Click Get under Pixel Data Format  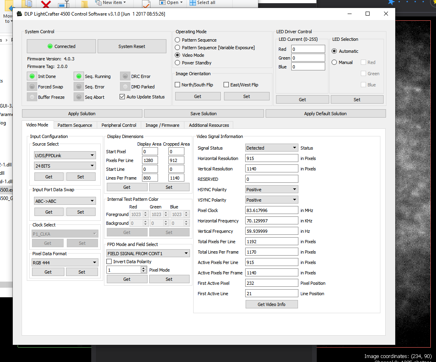pyautogui.click(x=48, y=272)
